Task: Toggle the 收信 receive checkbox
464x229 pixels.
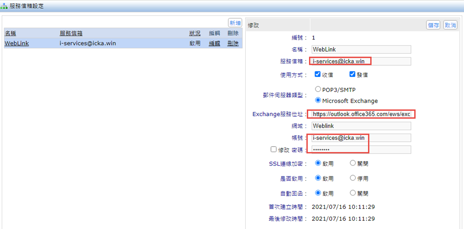Action: point(318,75)
